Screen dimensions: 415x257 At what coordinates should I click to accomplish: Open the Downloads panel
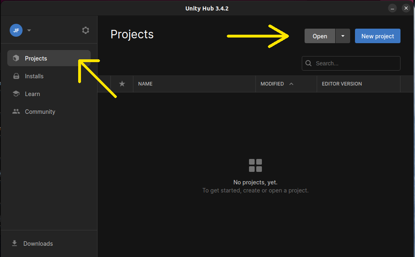(38, 244)
